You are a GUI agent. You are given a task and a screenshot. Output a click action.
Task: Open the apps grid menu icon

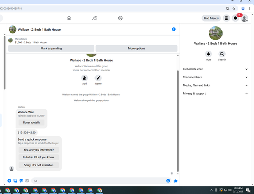pos(227,18)
